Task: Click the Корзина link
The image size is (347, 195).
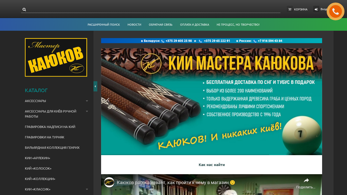Action: pyautogui.click(x=301, y=9)
